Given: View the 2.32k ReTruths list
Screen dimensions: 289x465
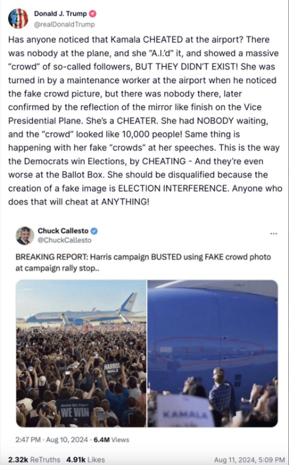Looking at the screenshot, I should point(34,460).
